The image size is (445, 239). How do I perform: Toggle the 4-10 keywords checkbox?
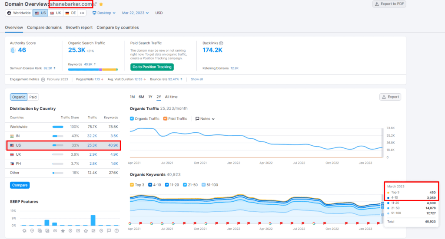tap(150, 185)
